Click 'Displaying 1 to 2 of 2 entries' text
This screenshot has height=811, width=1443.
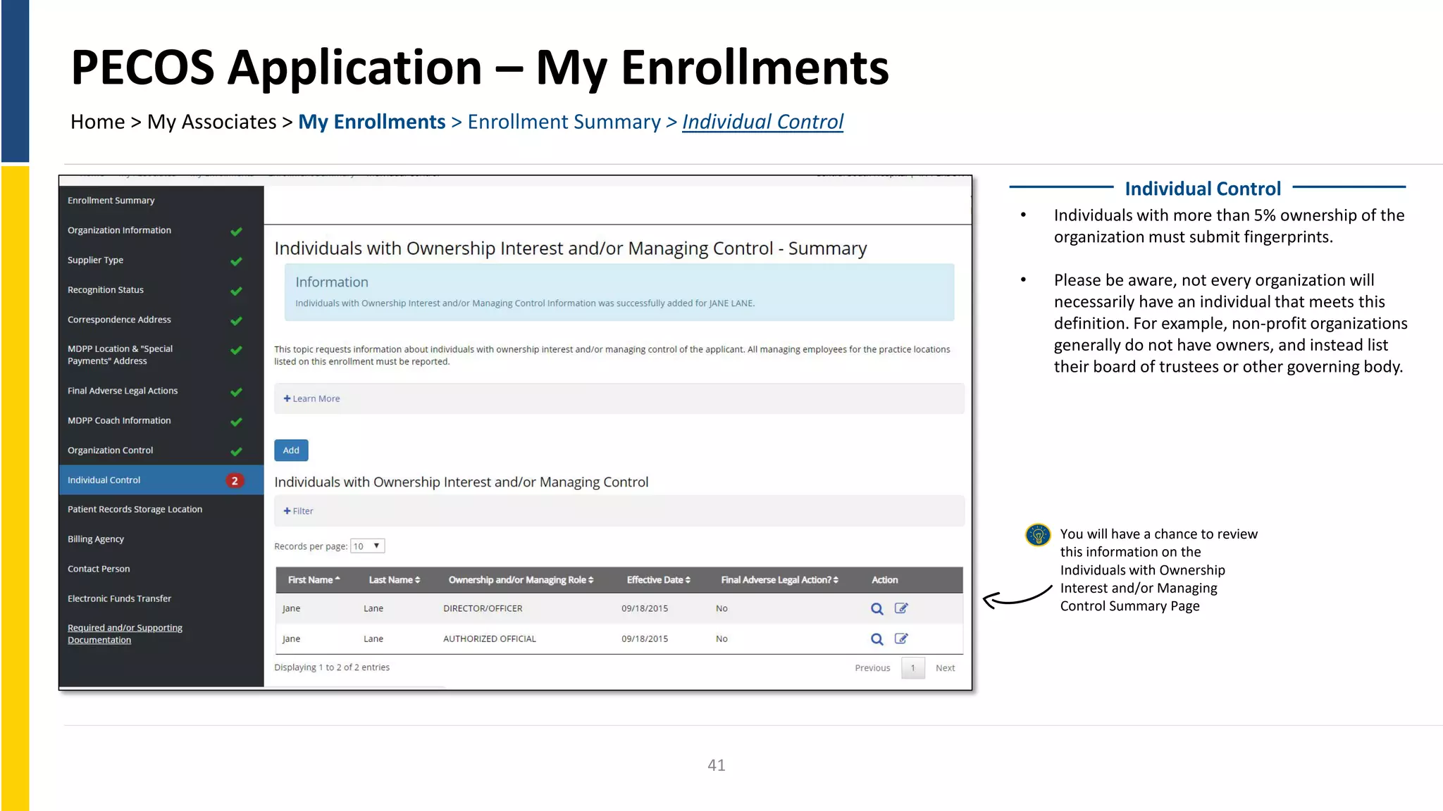(332, 667)
